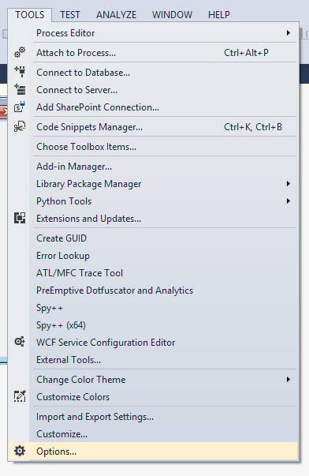Open the HELP menu
309x476 pixels.
pos(218,14)
